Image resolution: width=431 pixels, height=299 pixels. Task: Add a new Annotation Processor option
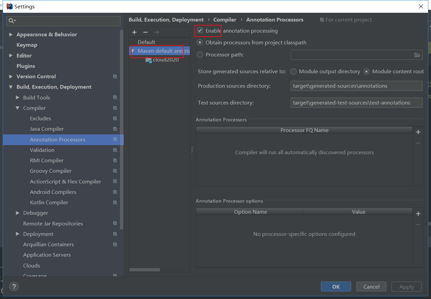pyautogui.click(x=418, y=214)
